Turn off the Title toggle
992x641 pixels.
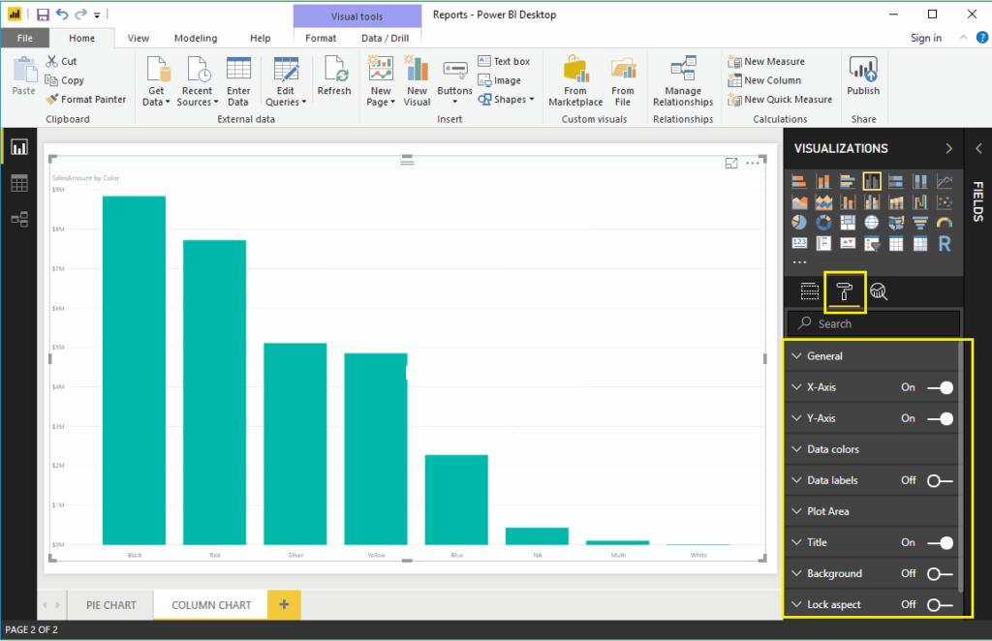[940, 543]
